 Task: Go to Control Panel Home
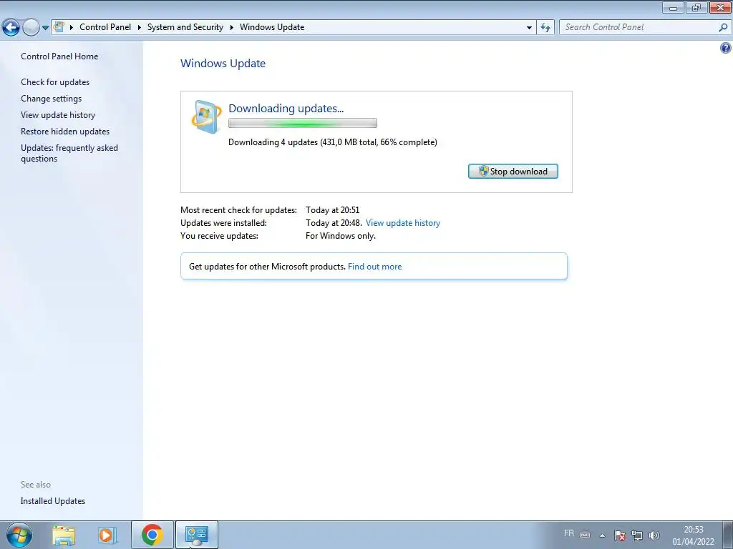(59, 56)
